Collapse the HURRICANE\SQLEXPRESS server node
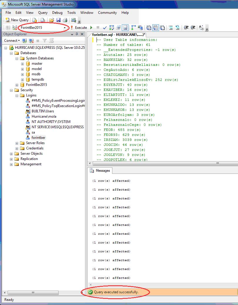This screenshot has height=305, width=238. [x=6, y=48]
